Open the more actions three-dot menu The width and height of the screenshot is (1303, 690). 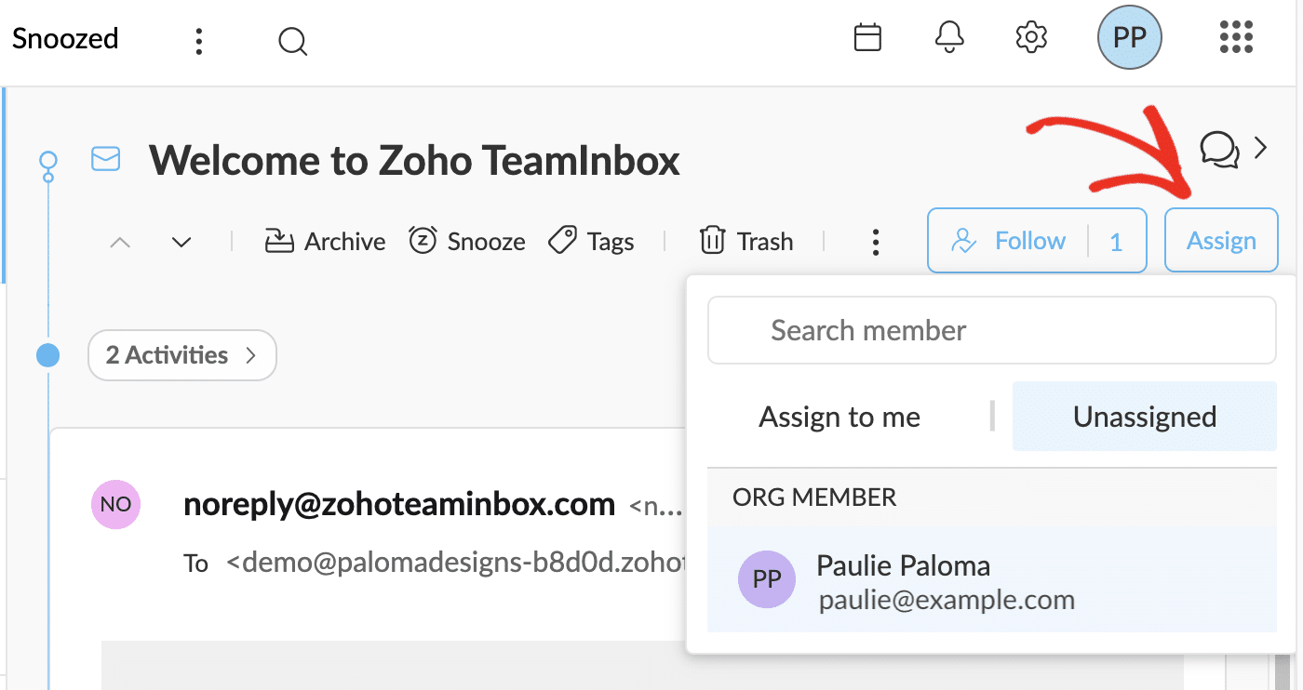(x=876, y=241)
